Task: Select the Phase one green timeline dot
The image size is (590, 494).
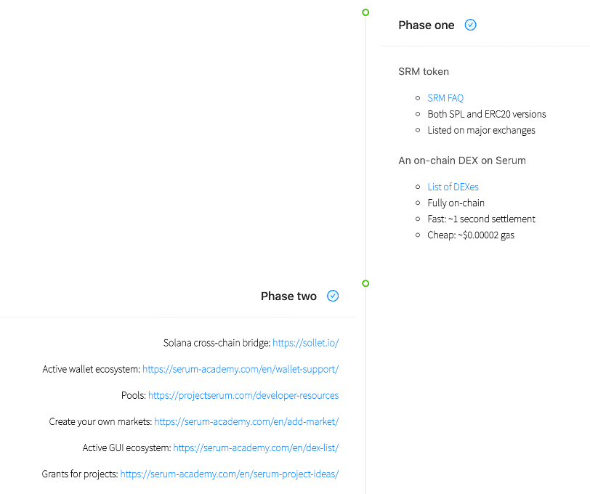Action: pyautogui.click(x=365, y=12)
